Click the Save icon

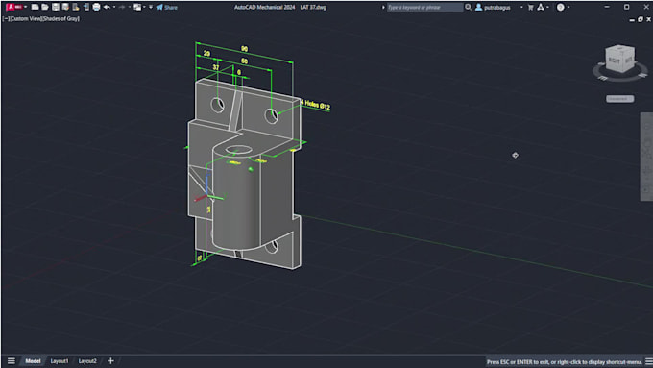click(x=56, y=7)
